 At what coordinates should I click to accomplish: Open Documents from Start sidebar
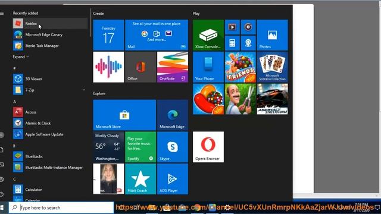[1, 150]
